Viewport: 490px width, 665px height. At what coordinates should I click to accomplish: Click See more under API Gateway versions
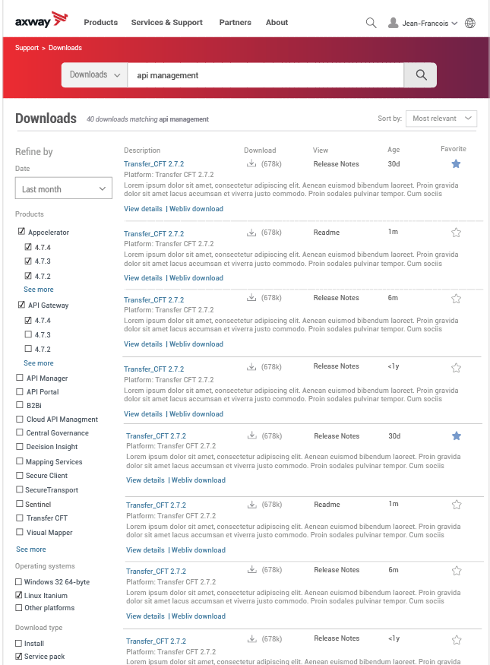[38, 363]
